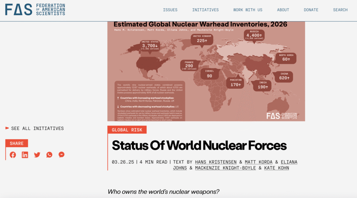Click See All Initiatives link
The image size is (357, 198).
pos(35,128)
